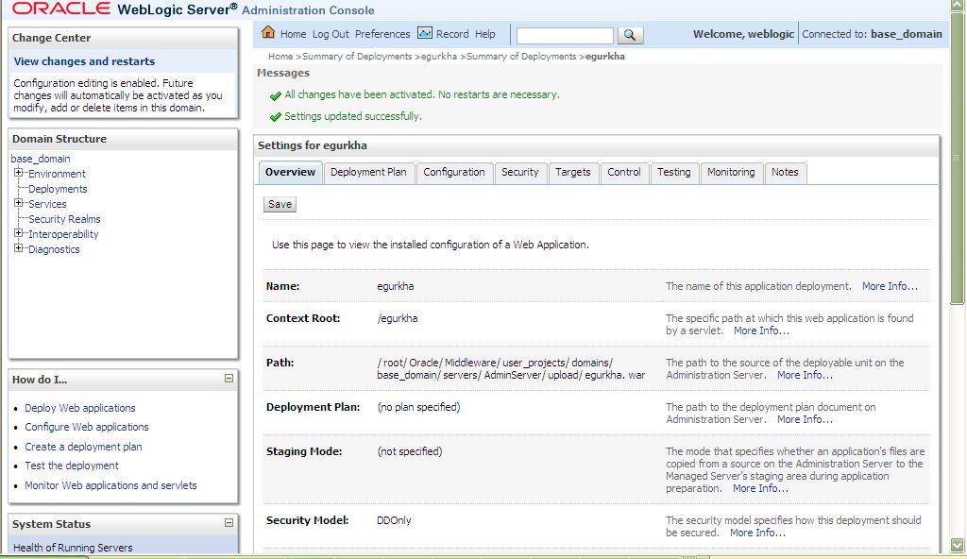Viewport: 967px width, 559px height.
Task: Click the vertical scrollbar thumb
Action: click(x=957, y=159)
